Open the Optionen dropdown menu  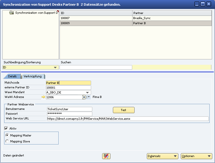[x=196, y=156]
